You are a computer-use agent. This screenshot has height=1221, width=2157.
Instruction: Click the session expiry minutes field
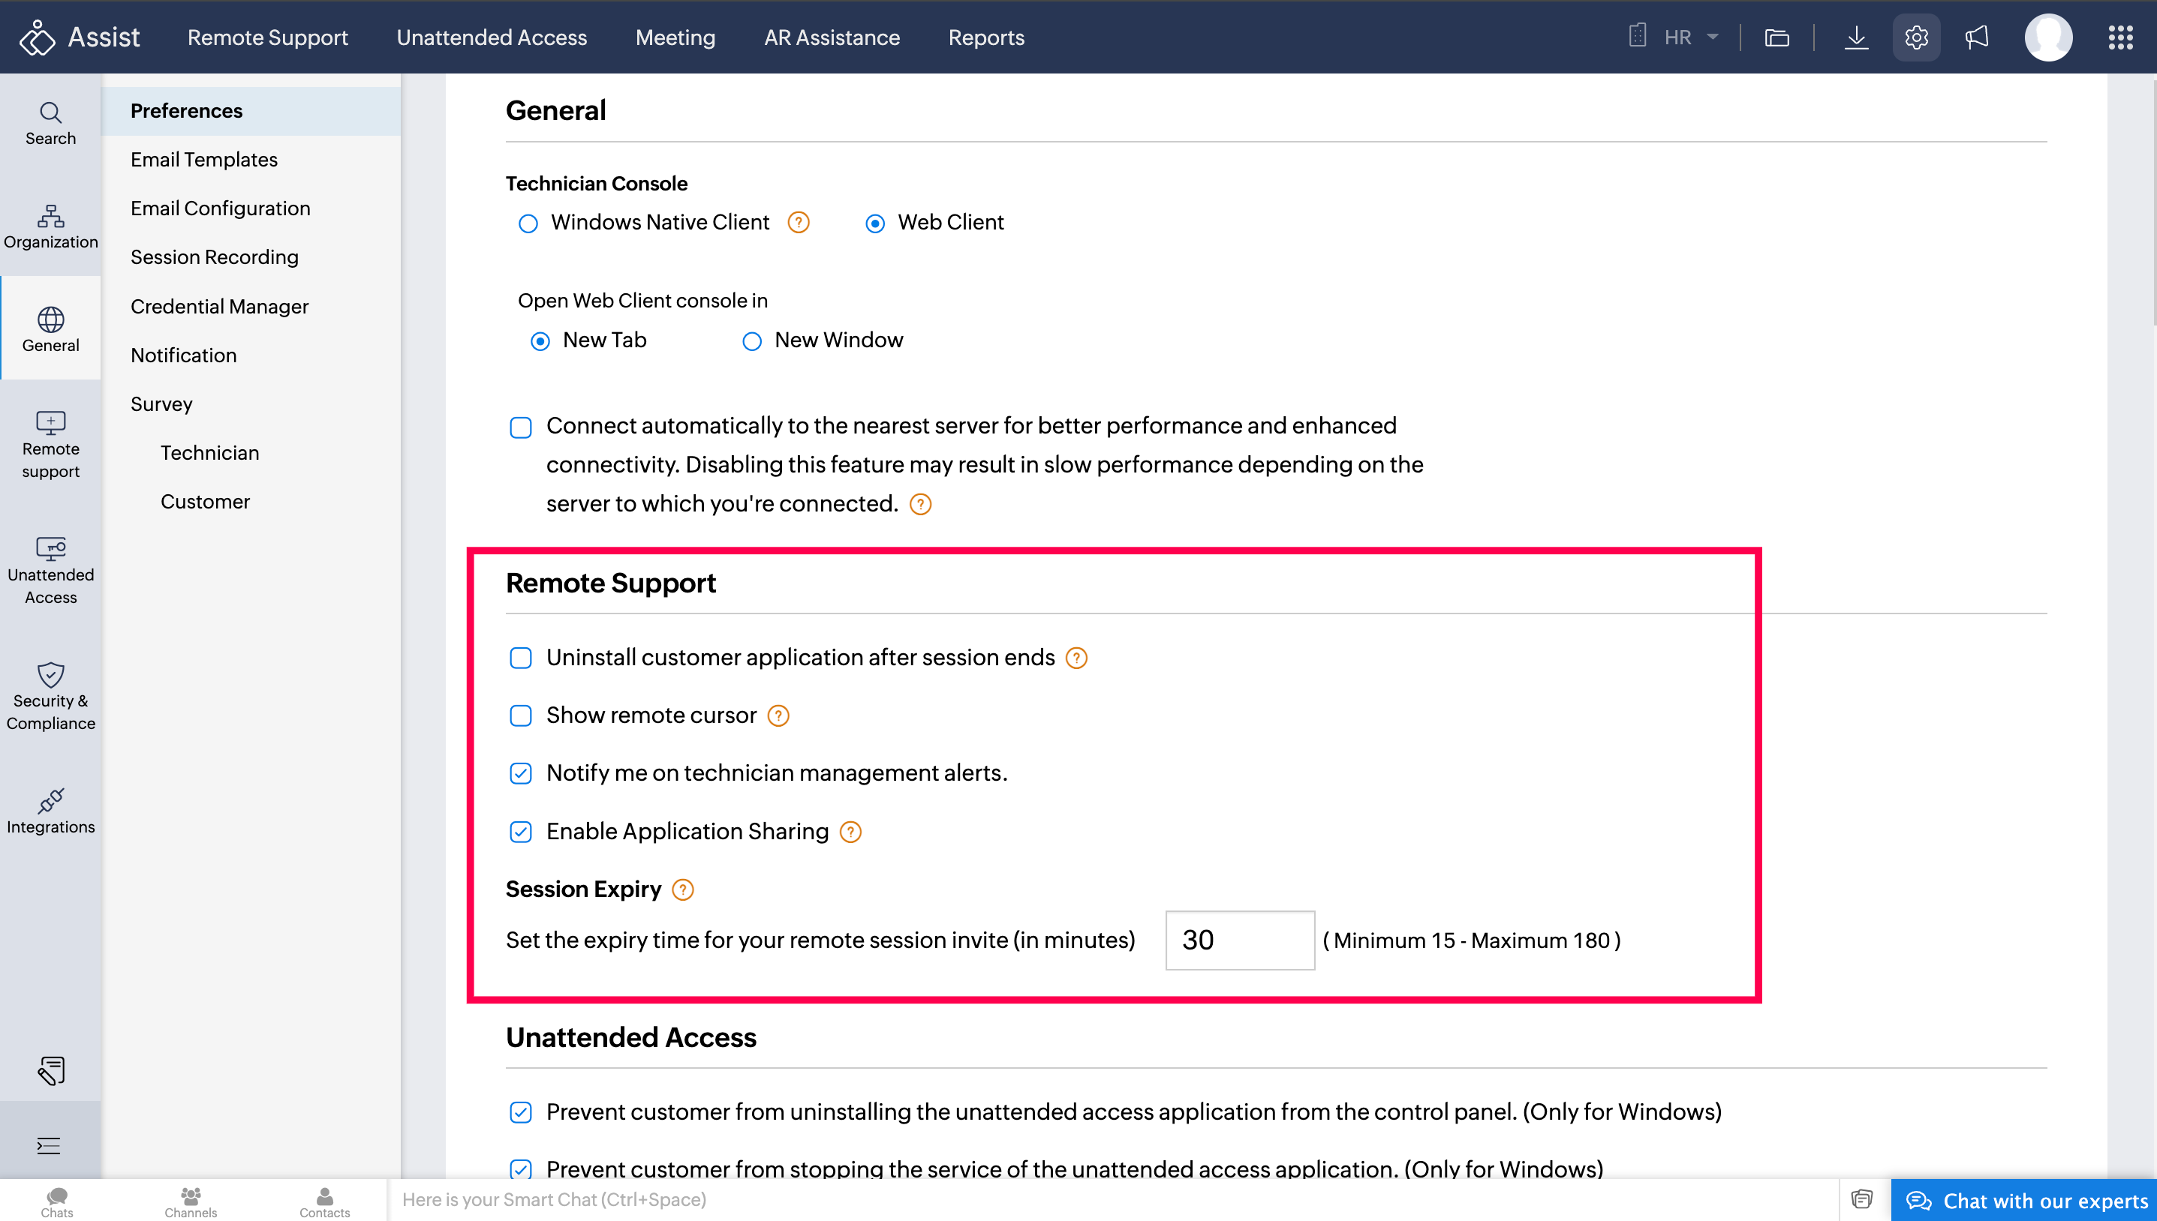coord(1239,940)
